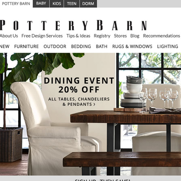The image size is (181, 181).
Task: Open the FURNITURE menu
Action: pyautogui.click(x=26, y=47)
